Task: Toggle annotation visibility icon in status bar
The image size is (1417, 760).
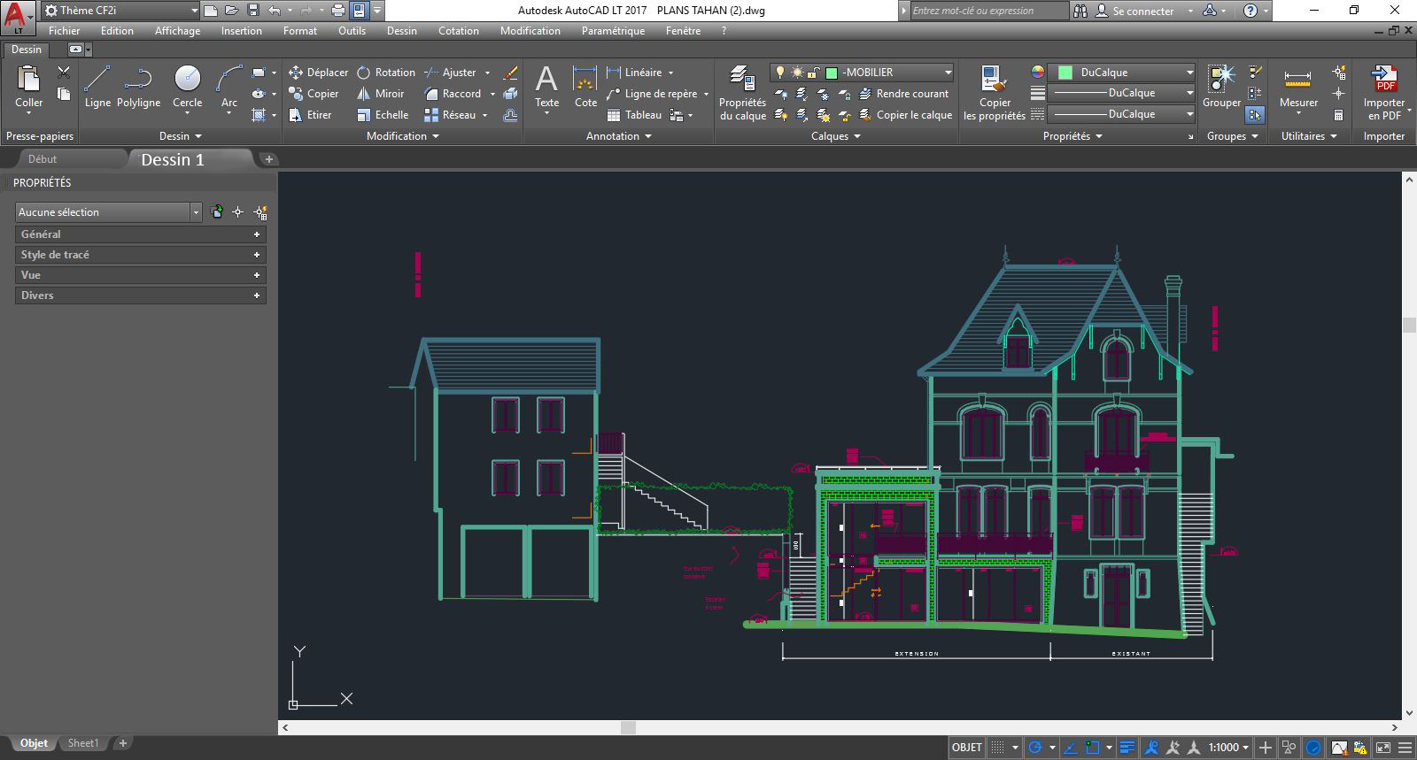Action: tap(1151, 748)
